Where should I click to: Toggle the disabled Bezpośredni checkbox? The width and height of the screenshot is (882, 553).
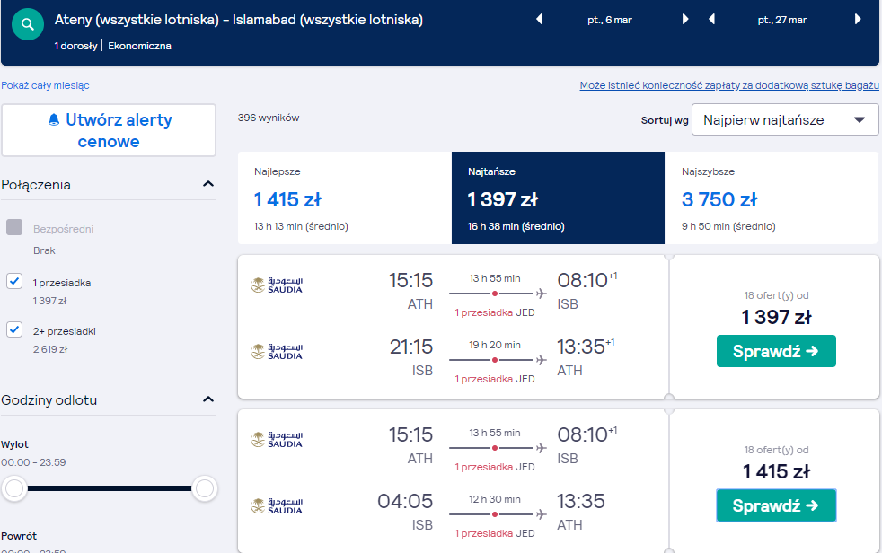pyautogui.click(x=14, y=227)
